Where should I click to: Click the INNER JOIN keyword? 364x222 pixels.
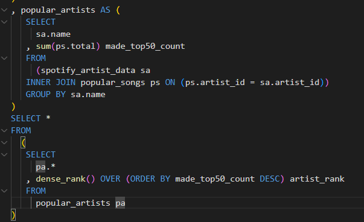(51, 83)
